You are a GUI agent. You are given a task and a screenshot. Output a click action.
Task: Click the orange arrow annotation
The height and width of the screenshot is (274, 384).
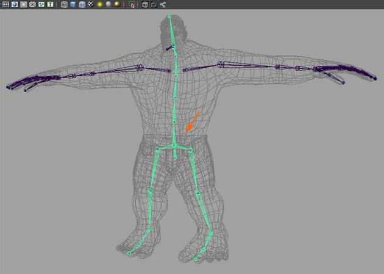click(x=192, y=122)
